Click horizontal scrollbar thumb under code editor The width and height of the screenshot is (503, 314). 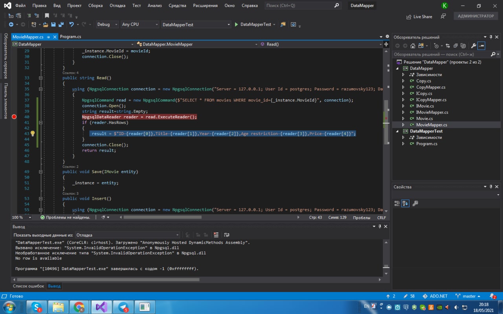click(x=162, y=217)
